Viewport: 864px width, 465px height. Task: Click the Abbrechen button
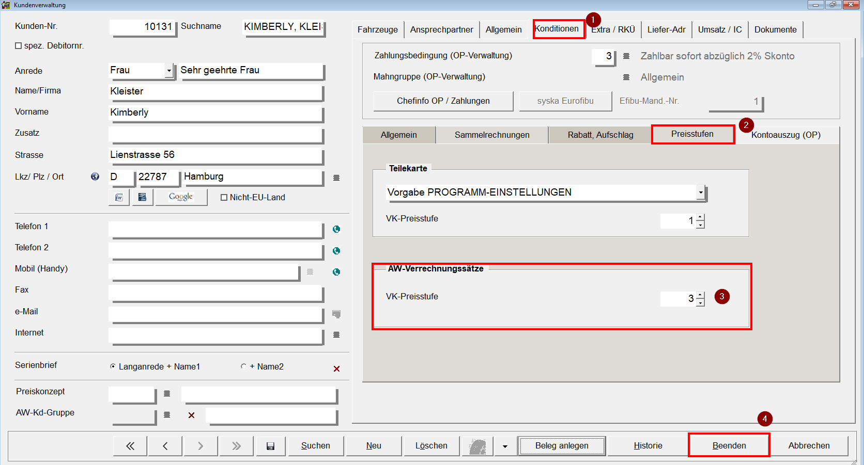click(x=809, y=446)
